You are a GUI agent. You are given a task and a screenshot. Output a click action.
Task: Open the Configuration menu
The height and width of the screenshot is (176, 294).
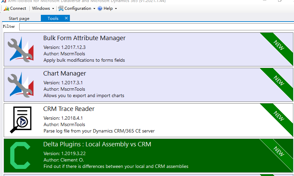click(78, 8)
